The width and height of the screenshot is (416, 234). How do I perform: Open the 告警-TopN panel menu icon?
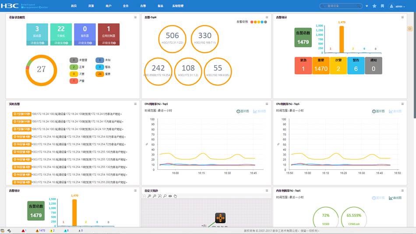(x=267, y=17)
